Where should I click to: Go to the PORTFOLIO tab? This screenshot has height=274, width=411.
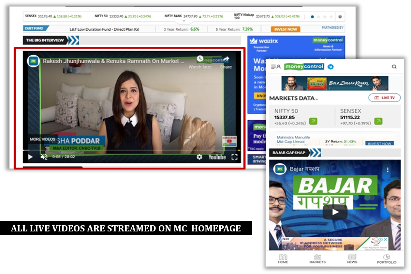pyautogui.click(x=387, y=259)
